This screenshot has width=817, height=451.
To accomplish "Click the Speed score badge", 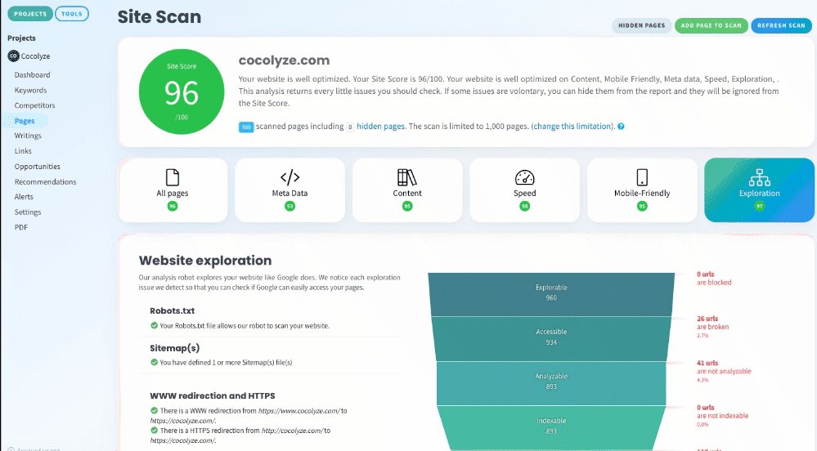I will click(x=525, y=206).
